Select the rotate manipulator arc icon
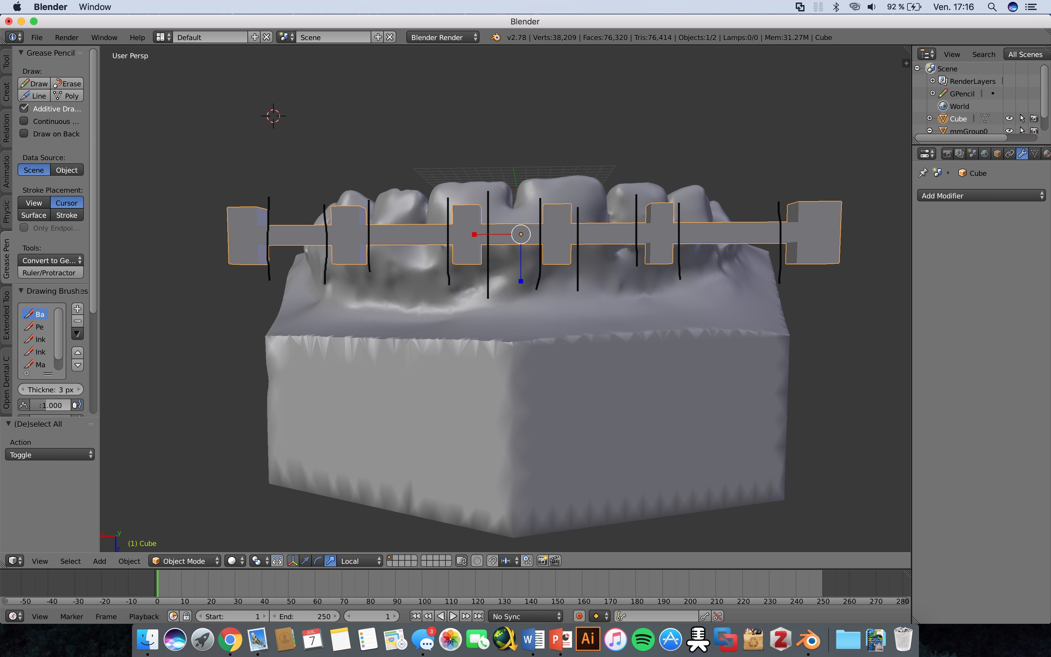This screenshot has height=657, width=1051. (x=318, y=561)
